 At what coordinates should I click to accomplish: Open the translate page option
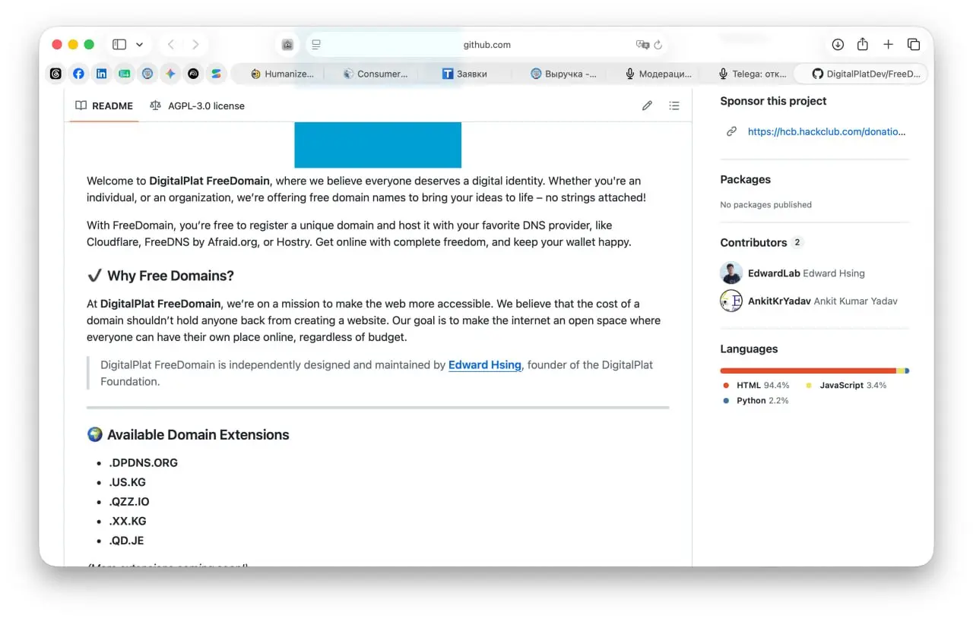tap(642, 45)
